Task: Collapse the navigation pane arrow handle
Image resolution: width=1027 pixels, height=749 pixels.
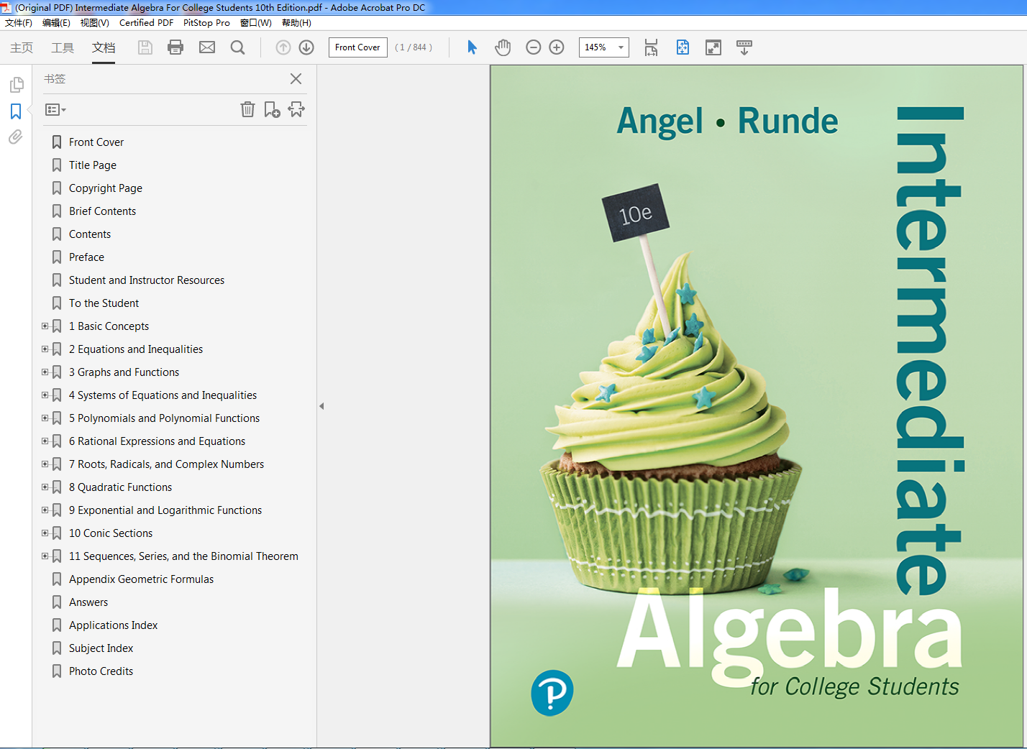Action: click(x=321, y=406)
